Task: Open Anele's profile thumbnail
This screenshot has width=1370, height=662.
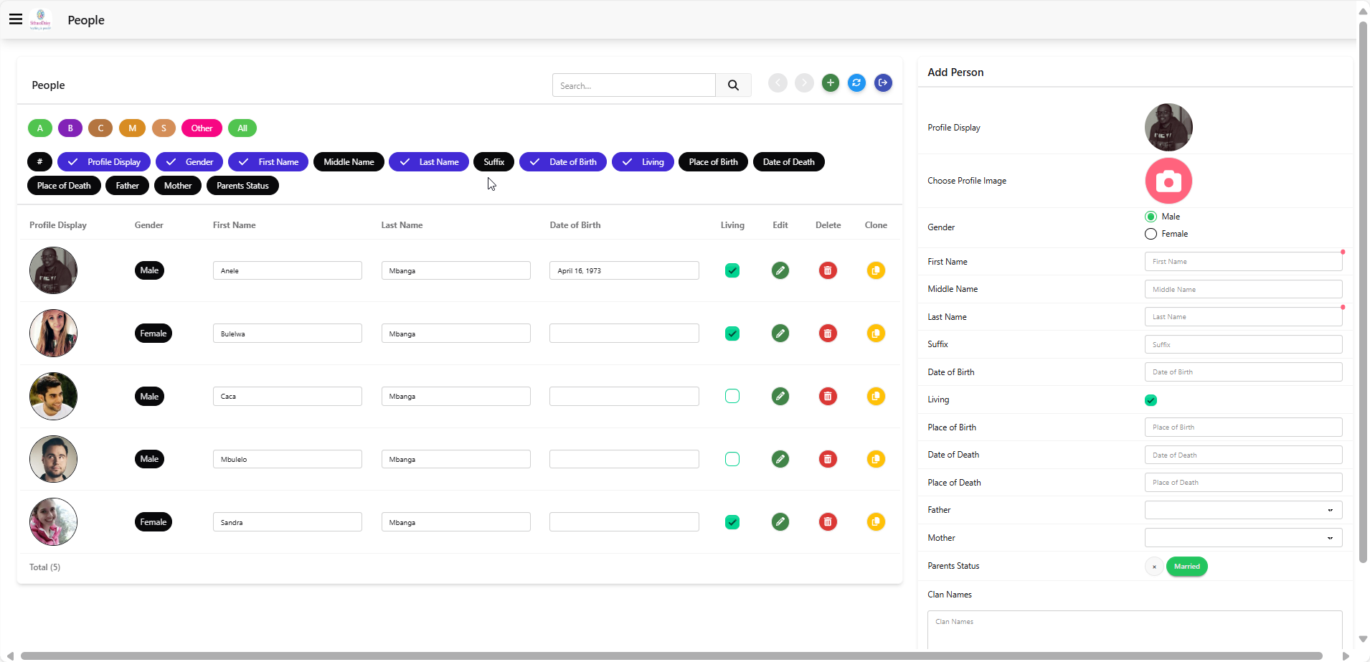Action: click(53, 270)
